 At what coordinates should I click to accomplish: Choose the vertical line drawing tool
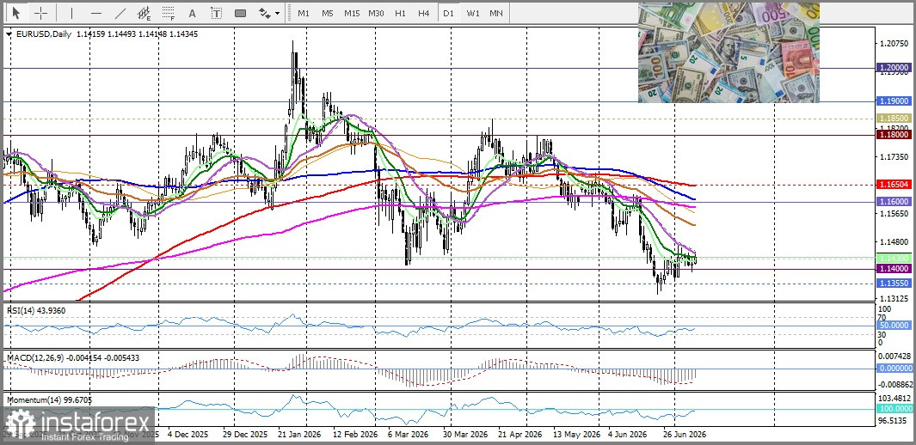pyautogui.click(x=72, y=13)
